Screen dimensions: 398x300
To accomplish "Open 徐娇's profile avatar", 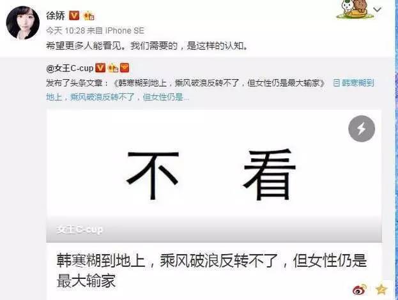I will (x=23, y=23).
